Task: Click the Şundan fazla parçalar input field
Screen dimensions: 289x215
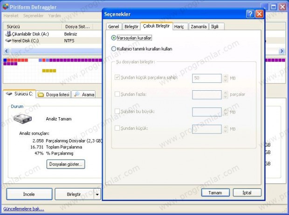Action: 207,94
